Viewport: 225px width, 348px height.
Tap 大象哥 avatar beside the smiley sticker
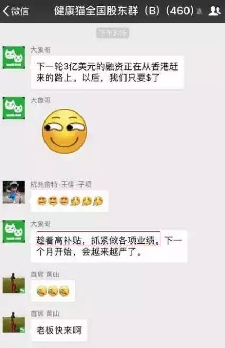click(x=14, y=108)
